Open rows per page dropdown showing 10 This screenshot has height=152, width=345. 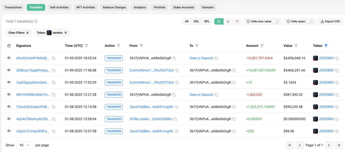(x=25, y=145)
